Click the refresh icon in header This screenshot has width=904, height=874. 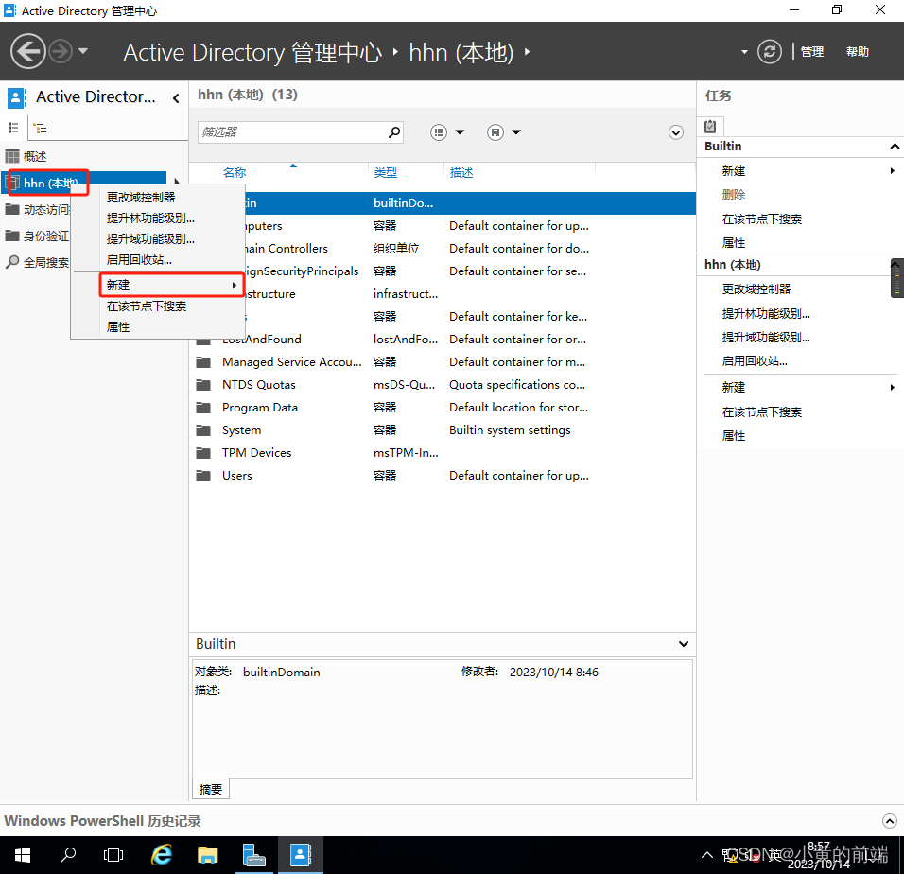pyautogui.click(x=769, y=51)
